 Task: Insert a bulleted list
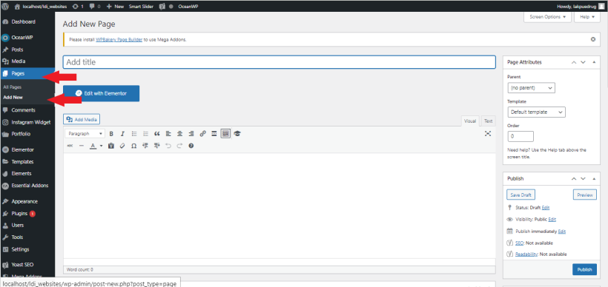[x=134, y=134]
